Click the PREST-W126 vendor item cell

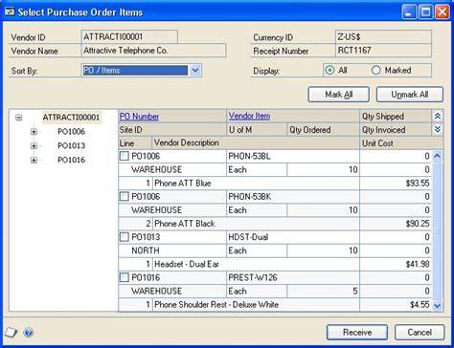(293, 277)
